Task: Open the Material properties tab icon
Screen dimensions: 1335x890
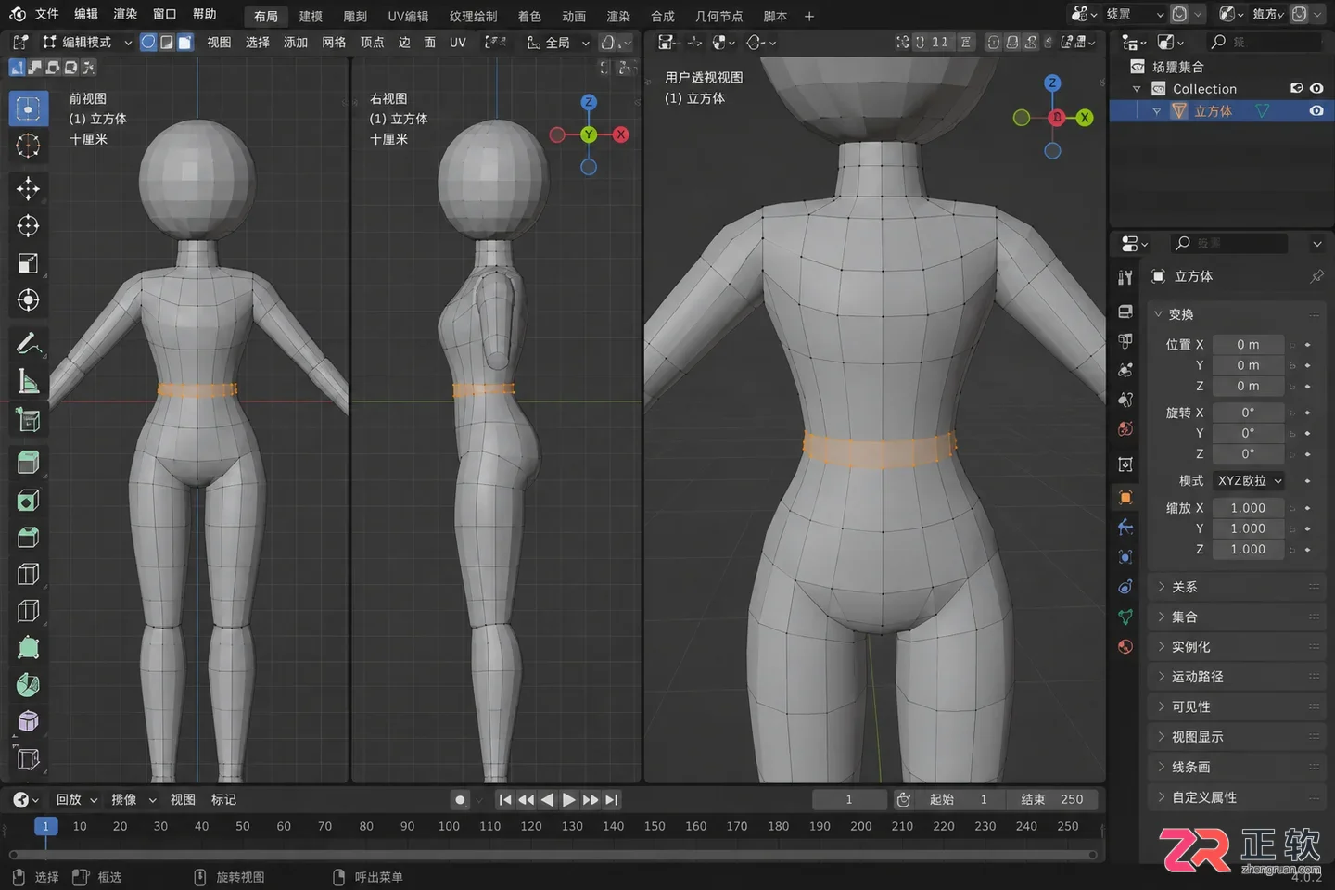Action: click(1125, 646)
